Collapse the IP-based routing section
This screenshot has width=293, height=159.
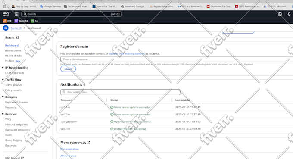tap(3, 68)
